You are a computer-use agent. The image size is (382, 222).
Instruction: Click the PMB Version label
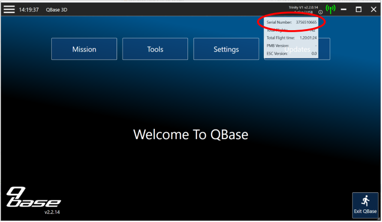pos(278,46)
